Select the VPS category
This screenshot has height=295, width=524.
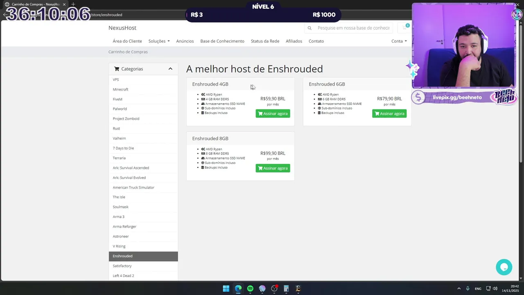point(143,79)
